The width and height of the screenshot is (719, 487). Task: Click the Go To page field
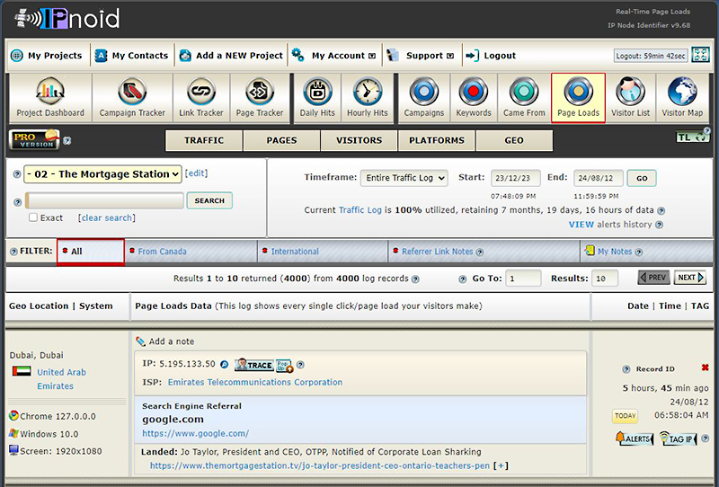coord(523,279)
